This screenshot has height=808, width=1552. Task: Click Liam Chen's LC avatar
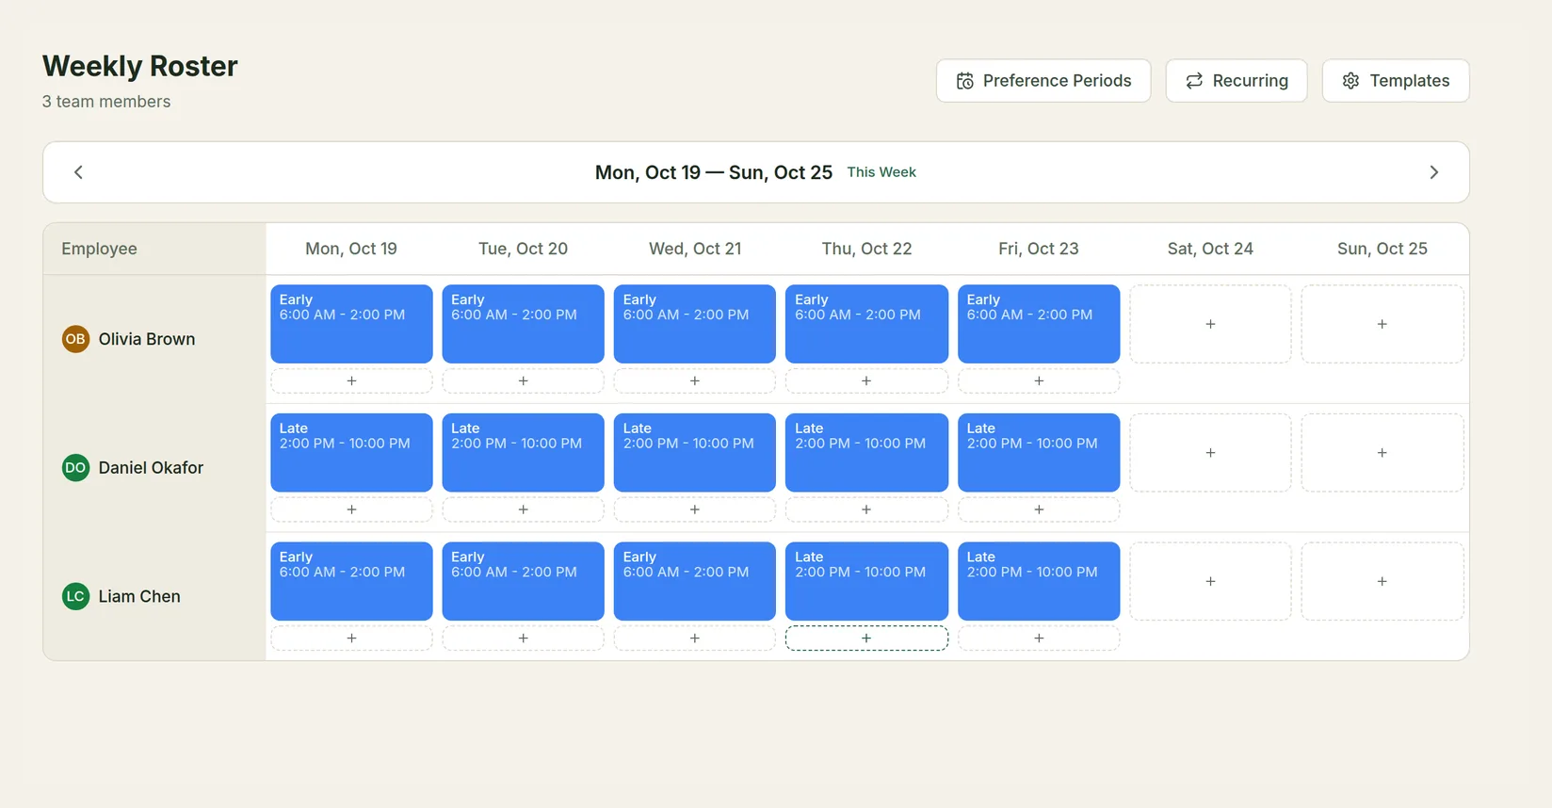[x=75, y=596]
